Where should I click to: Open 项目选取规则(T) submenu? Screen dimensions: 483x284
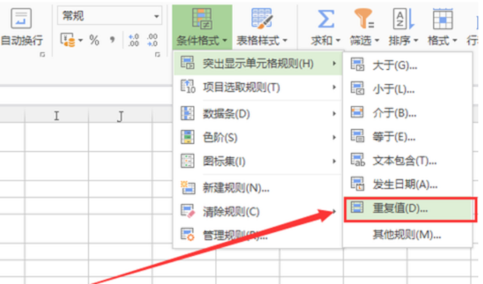tap(258, 88)
